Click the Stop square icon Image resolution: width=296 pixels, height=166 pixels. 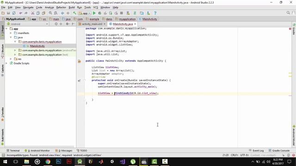point(122,13)
